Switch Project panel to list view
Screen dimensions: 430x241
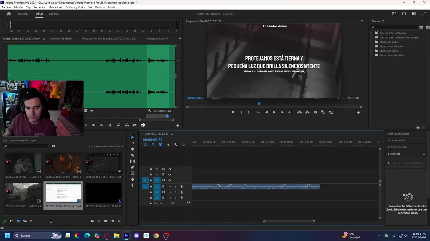pyautogui.click(x=11, y=221)
